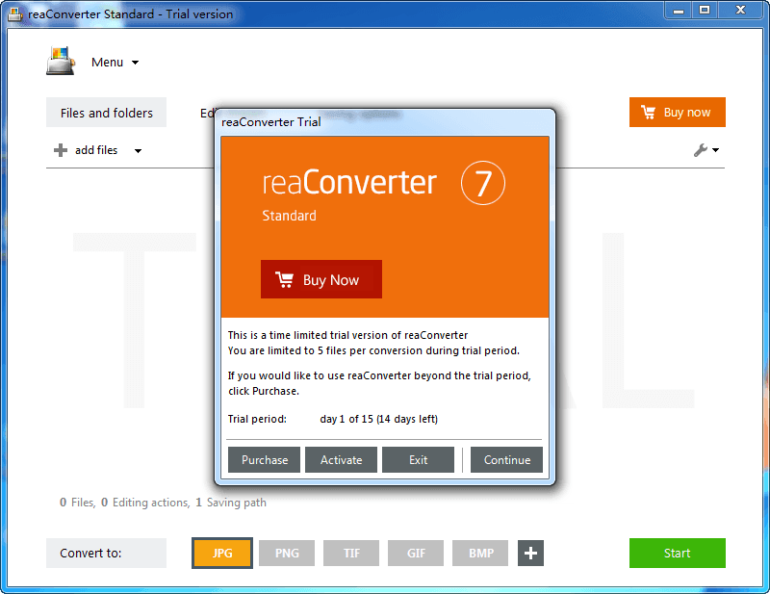
Task: Switch conversion output to GIF
Action: 415,553
